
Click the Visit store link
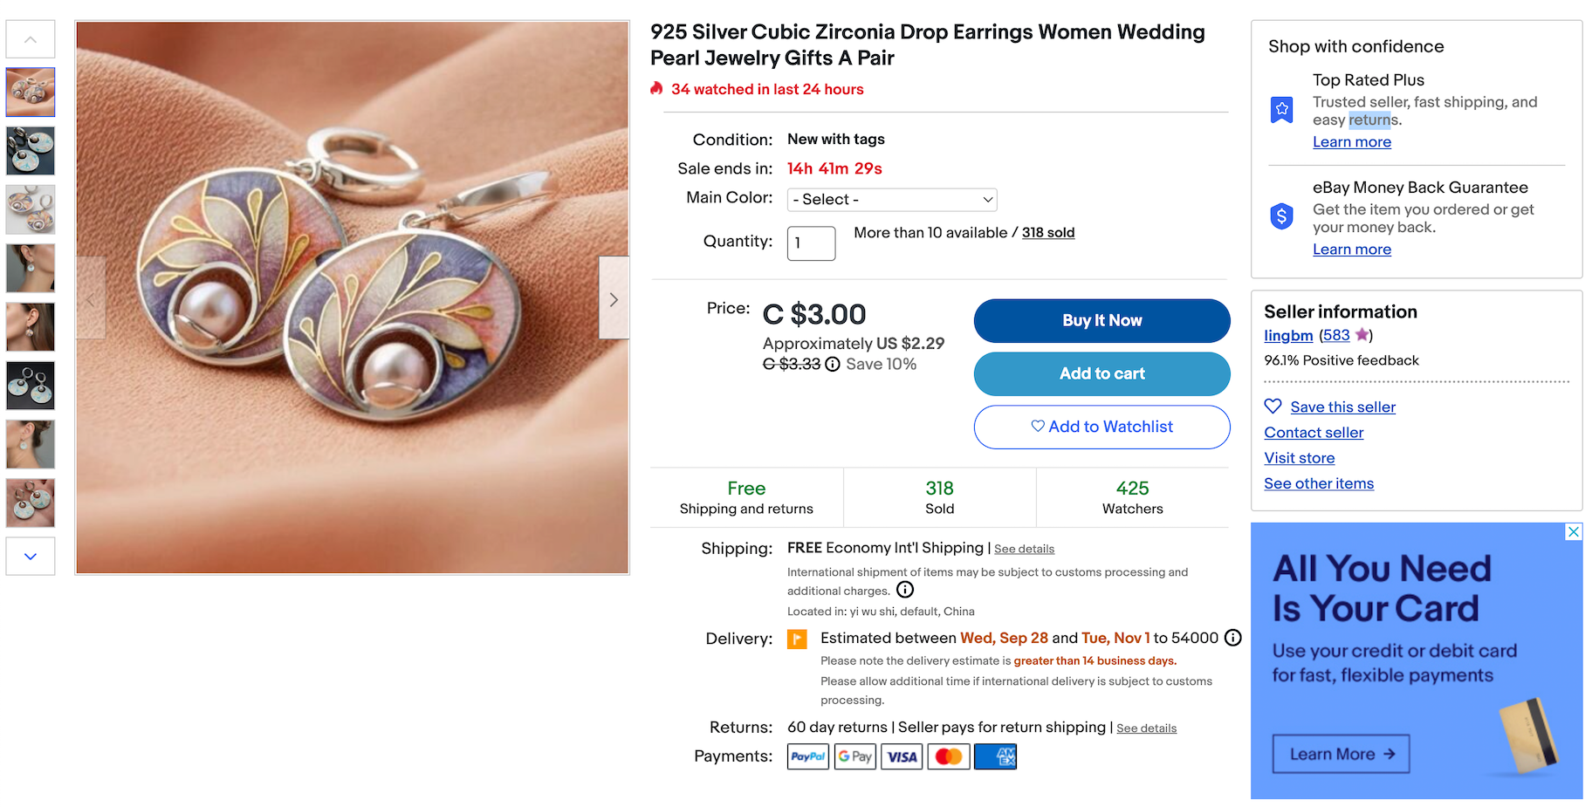(1299, 458)
